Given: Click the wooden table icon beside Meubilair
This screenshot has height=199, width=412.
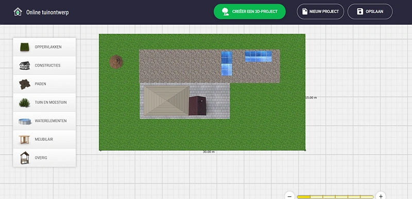Looking at the screenshot, I should (x=24, y=139).
